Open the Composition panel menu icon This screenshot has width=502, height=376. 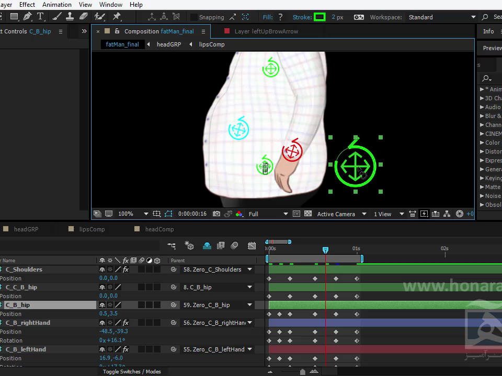pos(203,31)
